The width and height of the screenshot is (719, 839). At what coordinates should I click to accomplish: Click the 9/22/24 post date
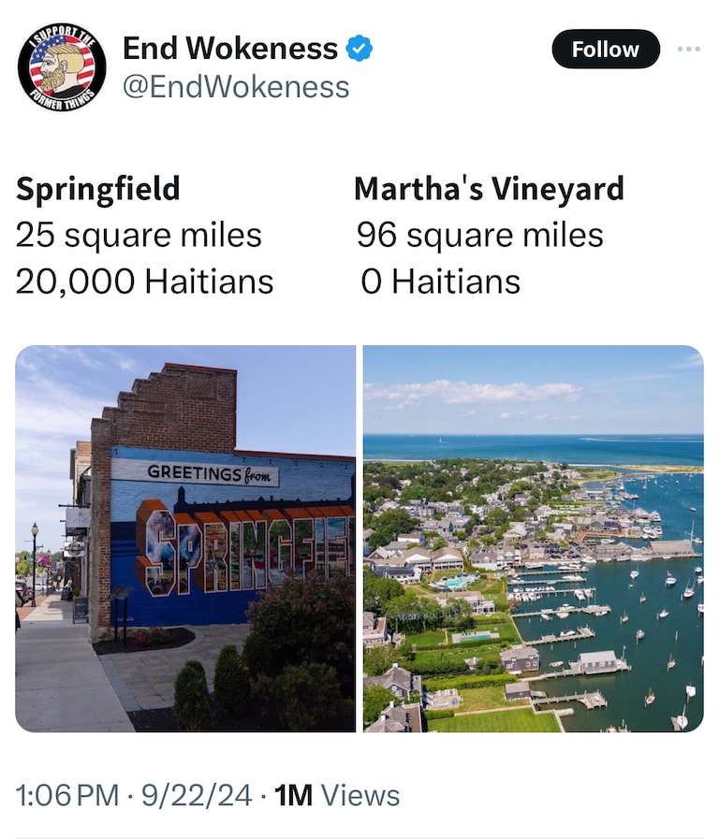[x=196, y=795]
